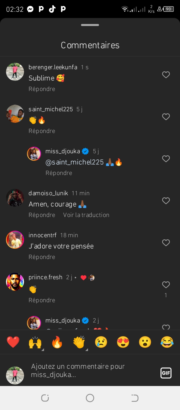Toggle like on damoiso_lunik's comment
Viewport: 180px width, 410px height.
point(166,201)
